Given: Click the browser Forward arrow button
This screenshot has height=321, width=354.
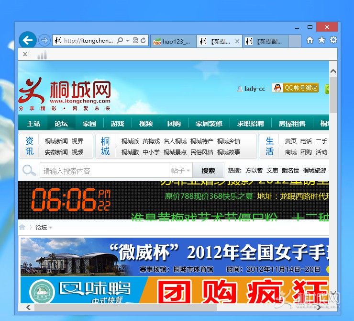Looking at the screenshot, I should (x=44, y=40).
